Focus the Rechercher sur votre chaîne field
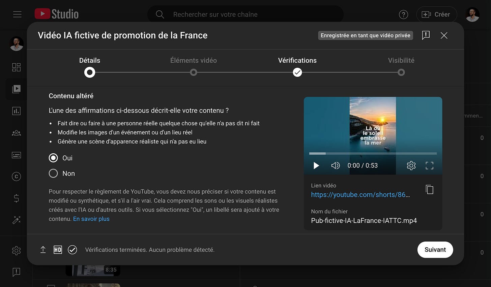Screen dimensions: 491x287 click(x=246, y=14)
